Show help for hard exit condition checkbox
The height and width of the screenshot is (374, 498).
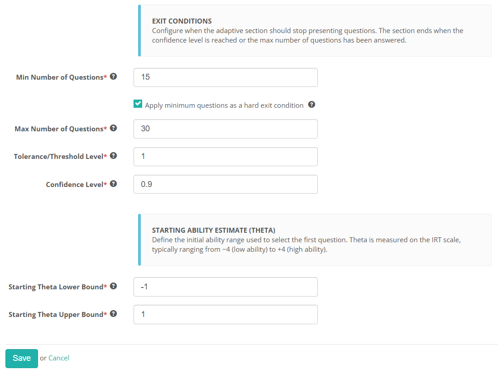coord(311,105)
